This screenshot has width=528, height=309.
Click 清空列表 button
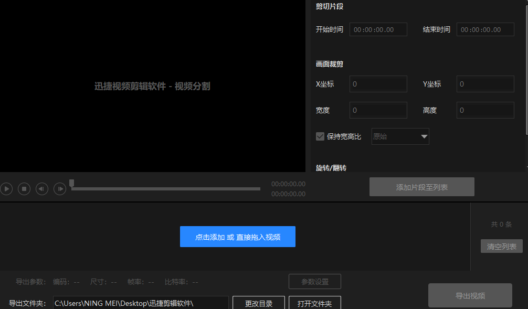click(501, 246)
